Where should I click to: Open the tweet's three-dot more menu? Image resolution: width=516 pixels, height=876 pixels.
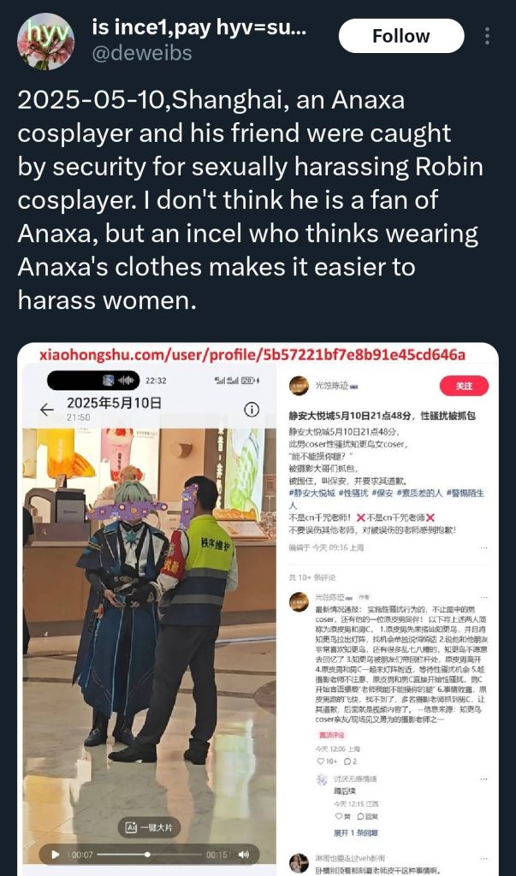pyautogui.click(x=488, y=36)
